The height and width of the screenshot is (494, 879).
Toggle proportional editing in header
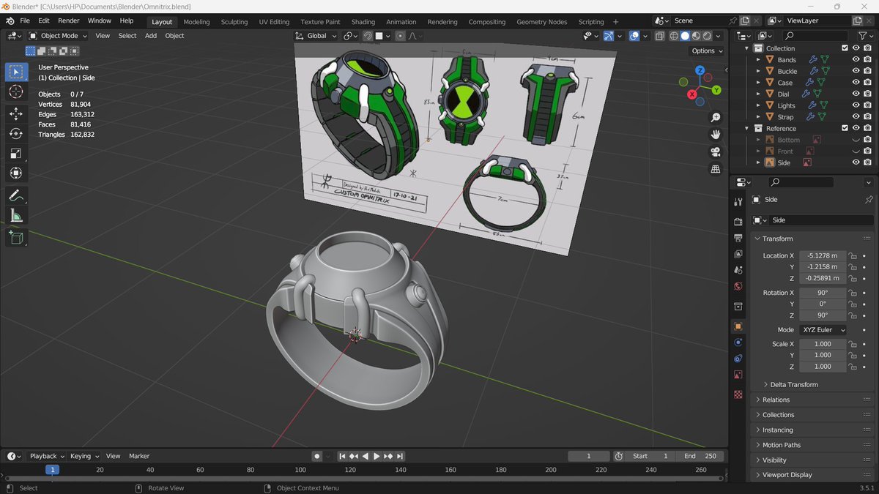[400, 36]
